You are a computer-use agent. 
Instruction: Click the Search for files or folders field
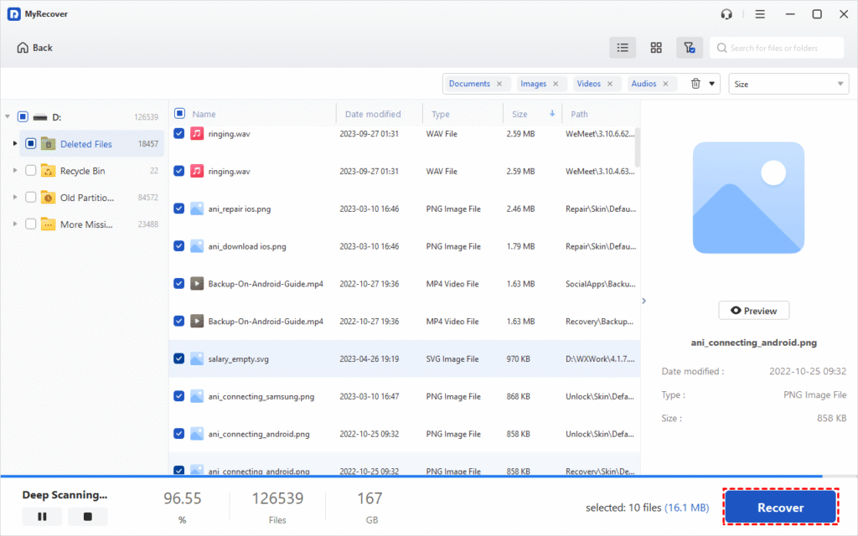(x=776, y=47)
